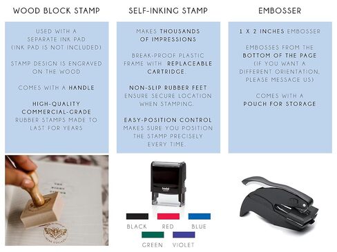
Task: Select the violet ink color swatch
Action: pyautogui.click(x=184, y=235)
